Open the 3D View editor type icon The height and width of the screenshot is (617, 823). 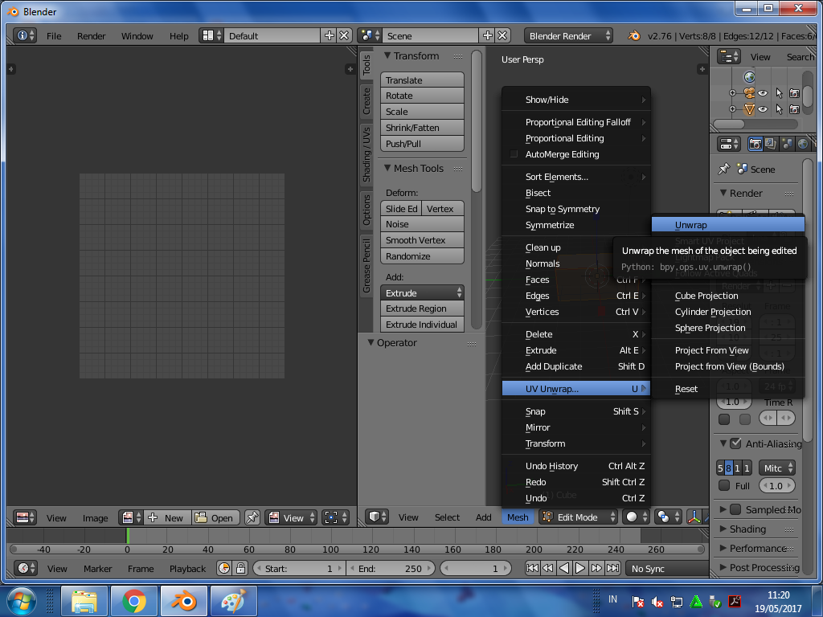tap(376, 517)
